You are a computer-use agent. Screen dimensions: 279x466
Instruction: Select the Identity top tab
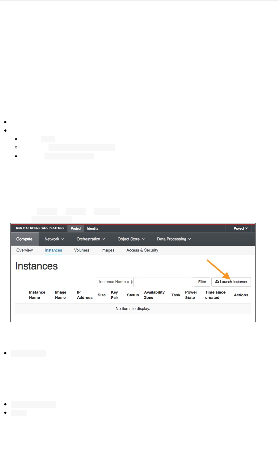tap(93, 228)
